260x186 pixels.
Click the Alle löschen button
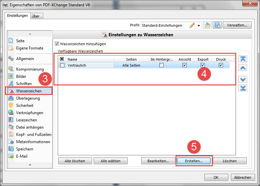coord(75,161)
